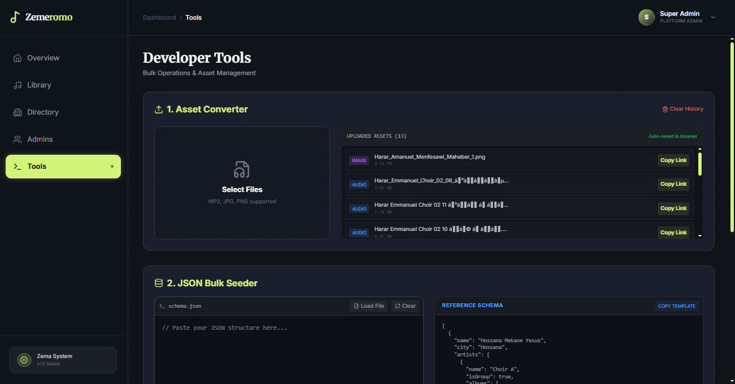This screenshot has width=735, height=384.
Task: Copy link for Harar Emmanuel Choir 02 10
Action: pos(673,233)
